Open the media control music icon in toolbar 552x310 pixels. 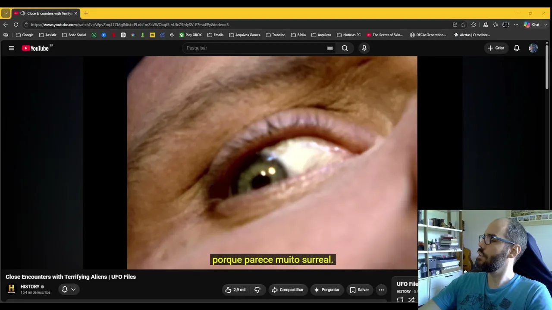pyautogui.click(x=485, y=25)
